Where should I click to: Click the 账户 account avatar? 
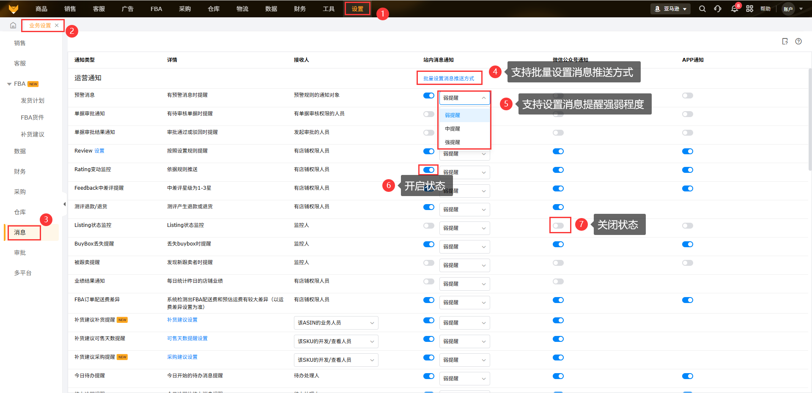click(788, 9)
